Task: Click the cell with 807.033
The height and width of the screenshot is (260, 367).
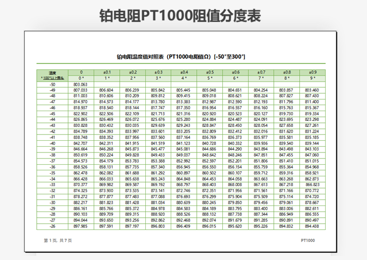Action: [81, 90]
